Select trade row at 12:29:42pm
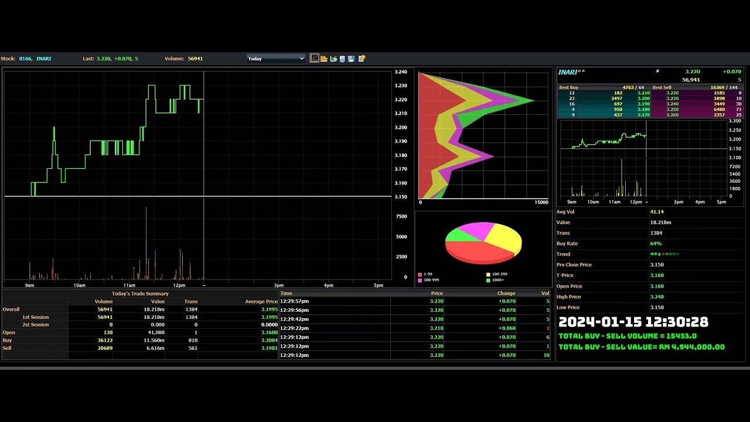750x422 pixels. click(x=415, y=319)
